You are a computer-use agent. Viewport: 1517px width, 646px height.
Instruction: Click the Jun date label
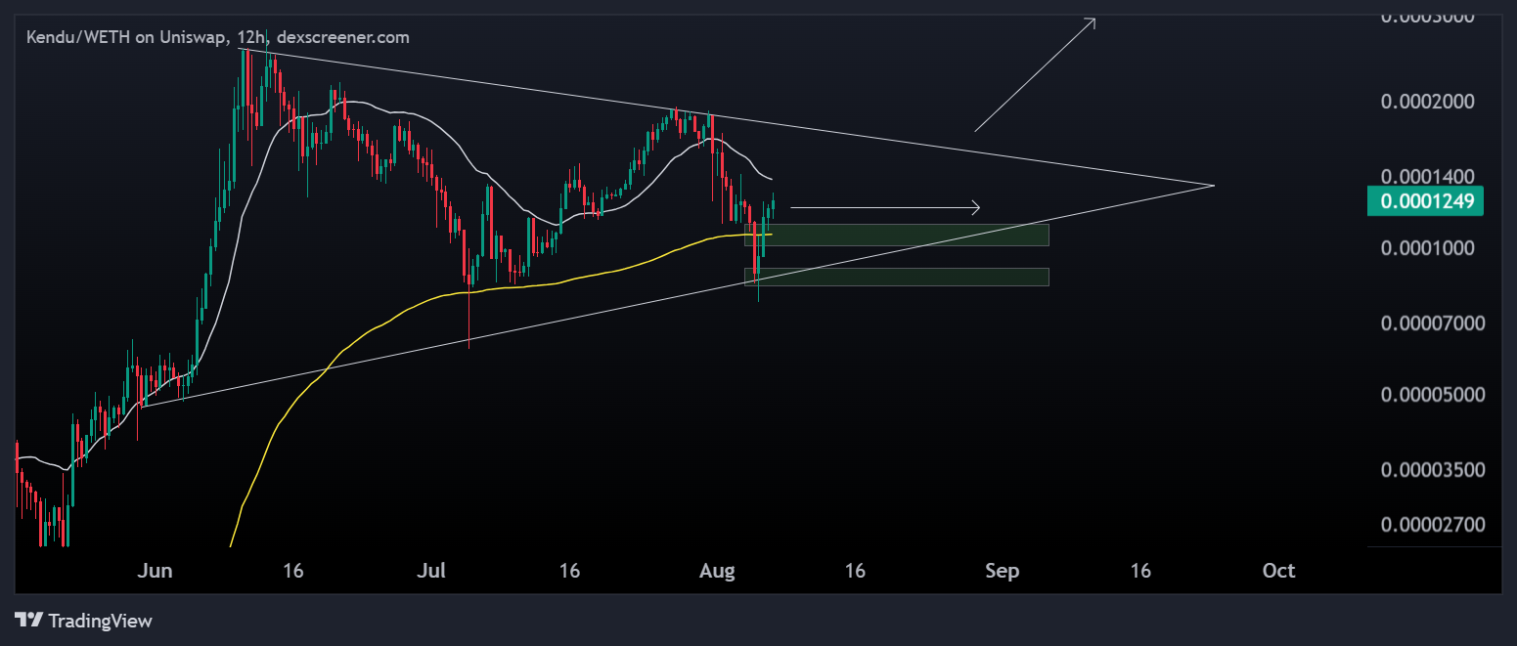click(x=155, y=571)
